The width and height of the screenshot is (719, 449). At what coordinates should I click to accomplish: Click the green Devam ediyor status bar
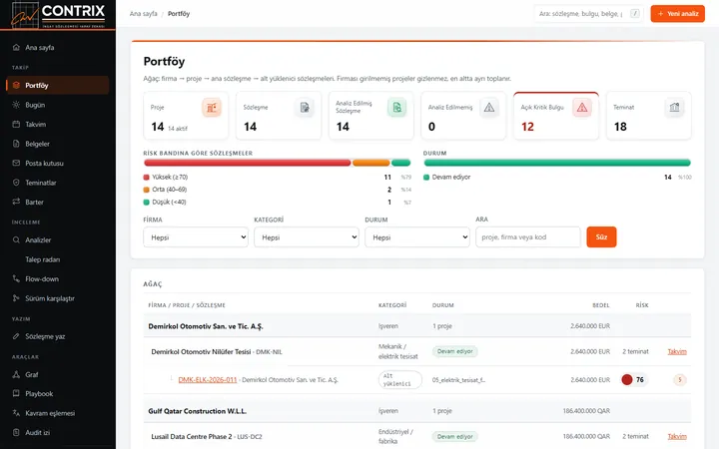click(557, 163)
